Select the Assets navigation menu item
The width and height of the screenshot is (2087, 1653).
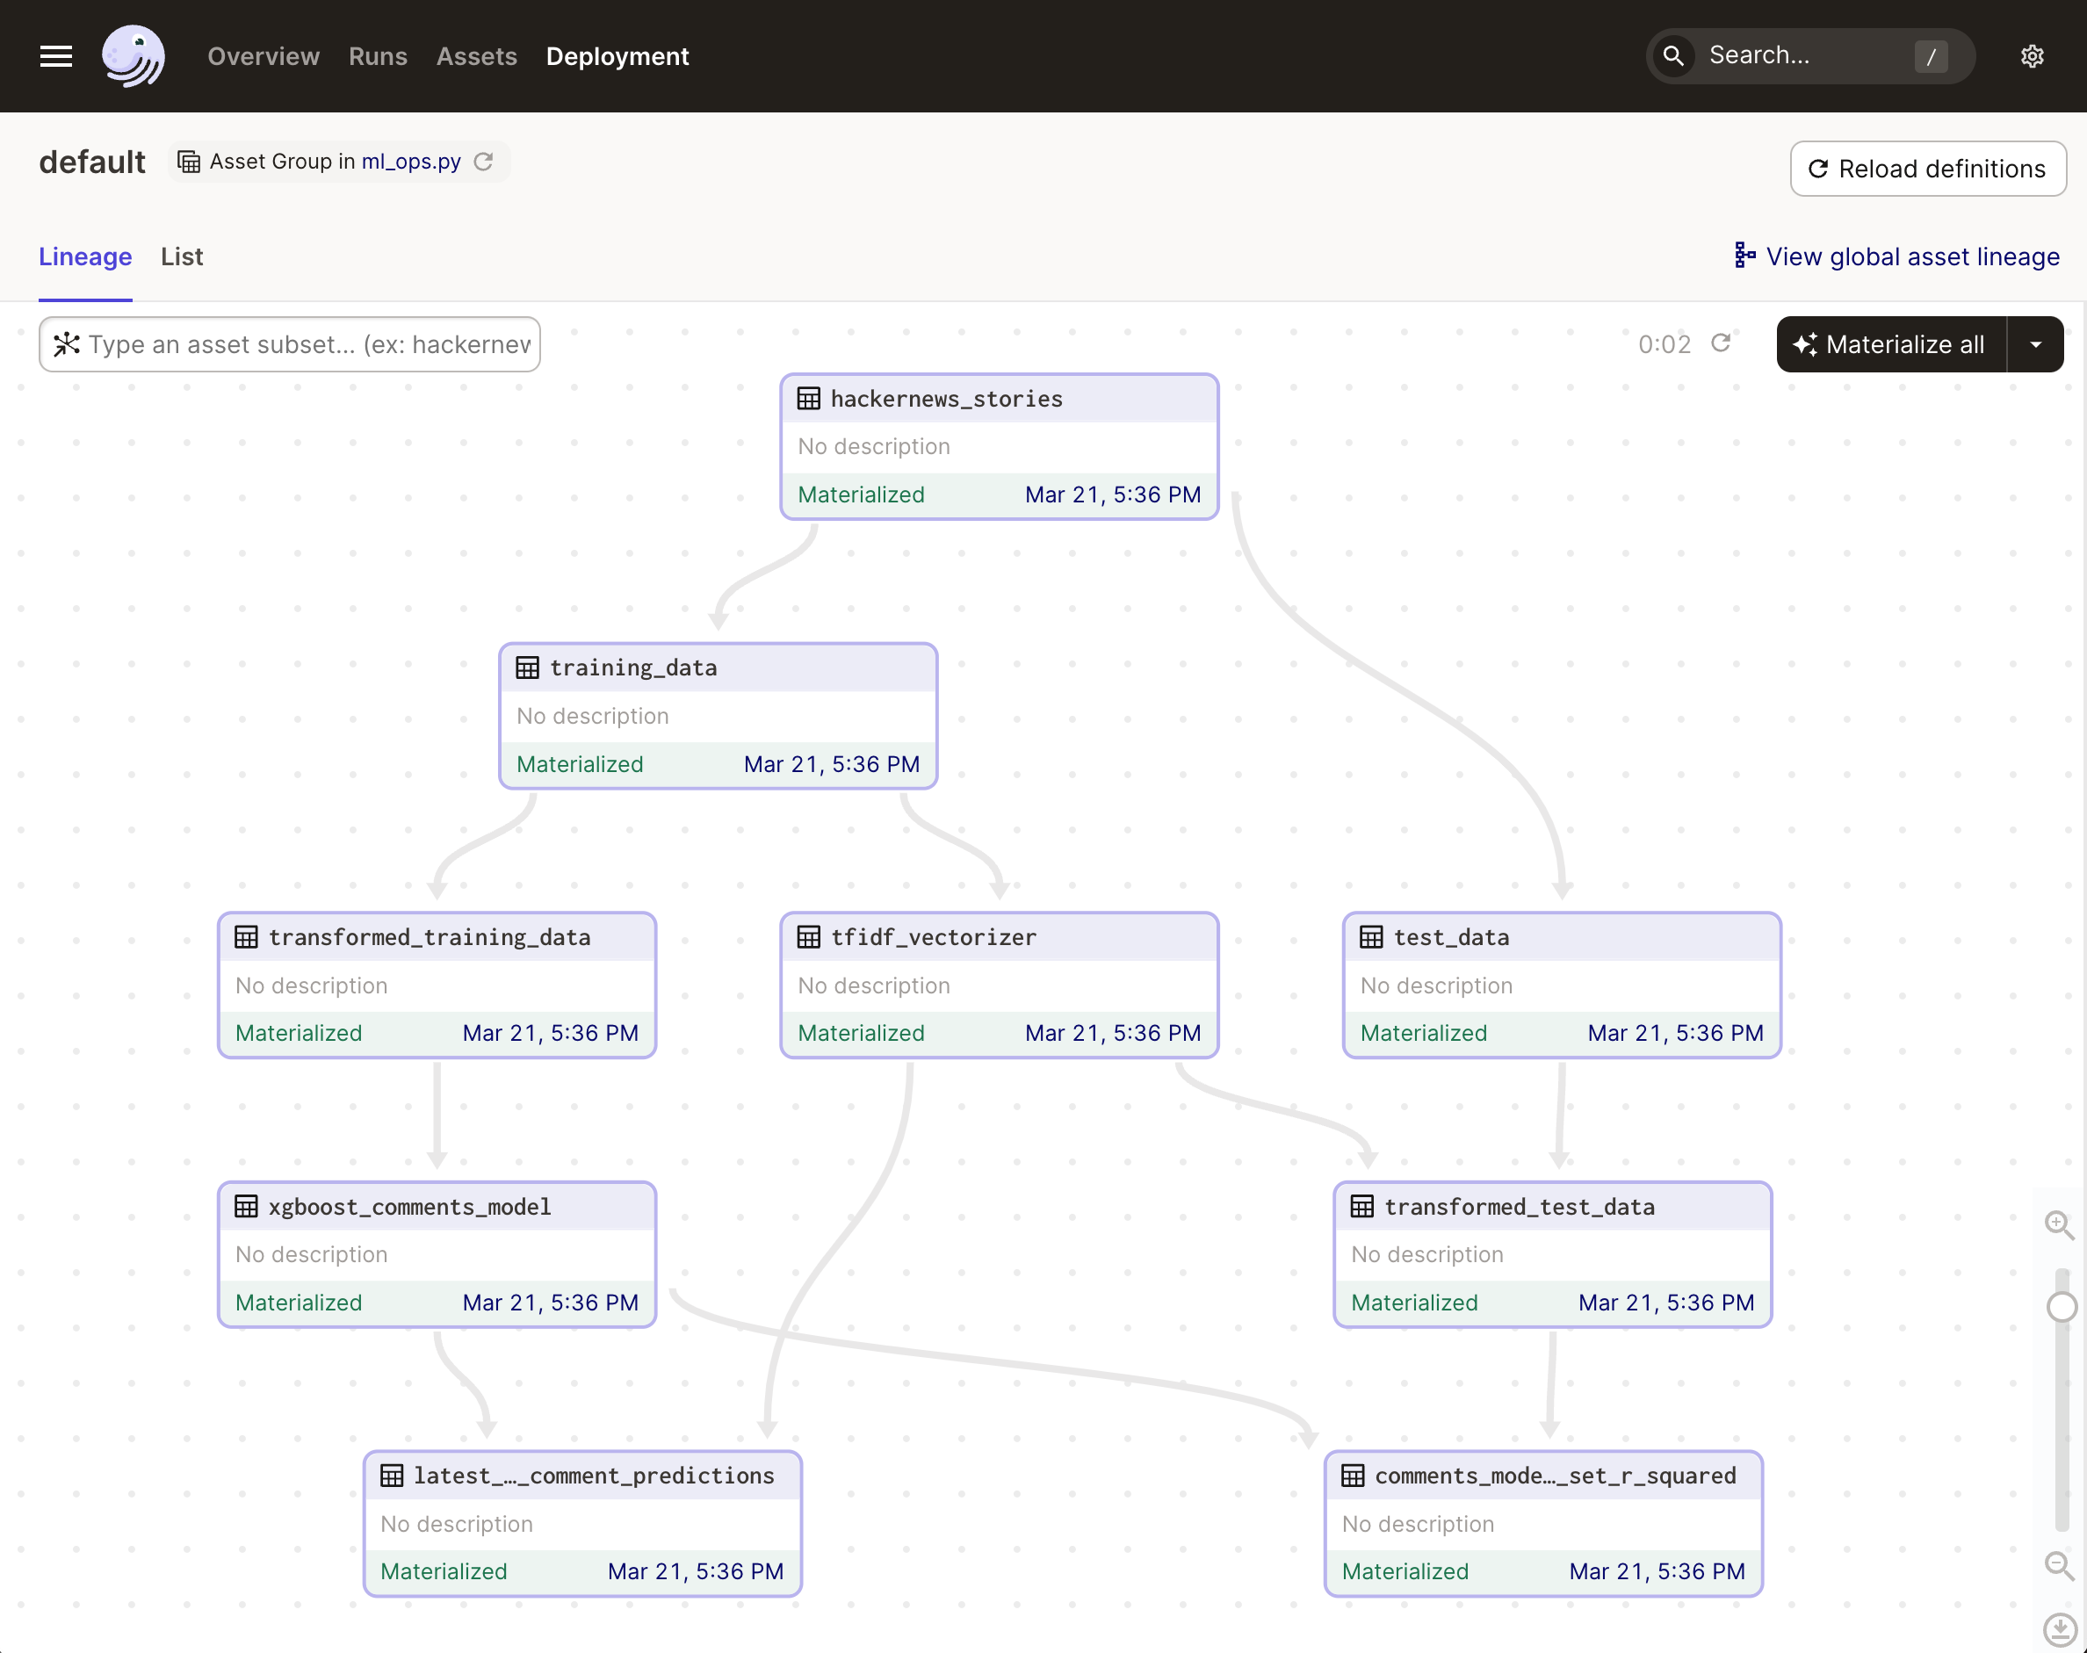tap(476, 56)
